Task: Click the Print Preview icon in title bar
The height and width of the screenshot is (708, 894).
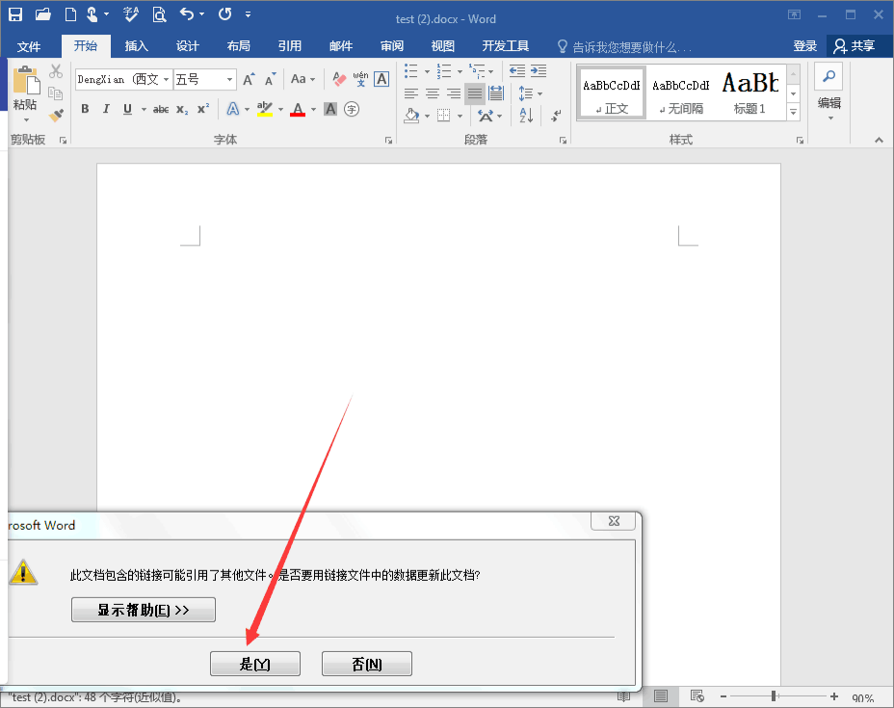Action: (x=159, y=14)
